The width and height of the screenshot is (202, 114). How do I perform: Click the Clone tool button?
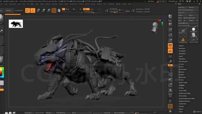[180, 18]
